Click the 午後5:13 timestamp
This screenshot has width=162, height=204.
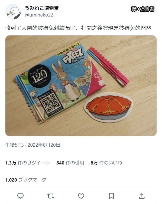[x=15, y=145]
